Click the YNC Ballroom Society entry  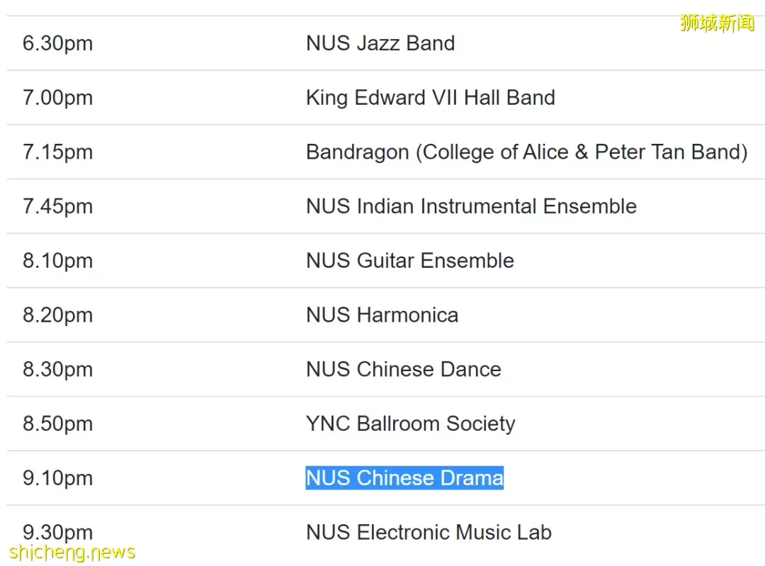coord(410,424)
